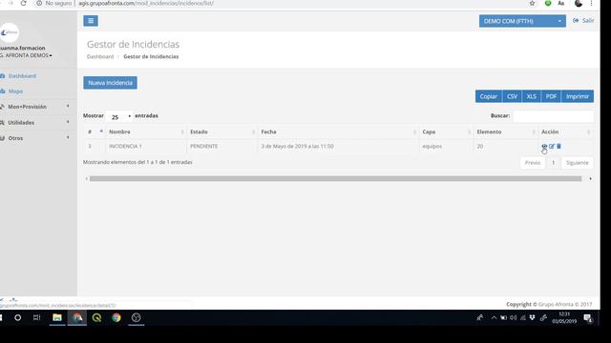Focus the Buscar search field
The height and width of the screenshot is (343, 611).
pyautogui.click(x=553, y=116)
